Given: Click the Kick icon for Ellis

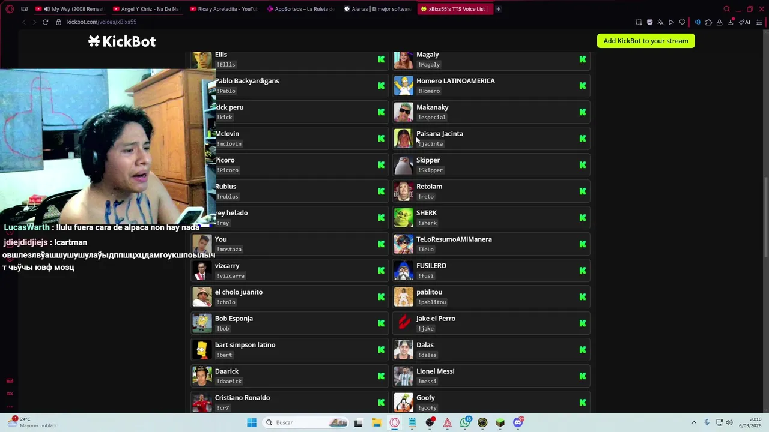Looking at the screenshot, I should (381, 59).
